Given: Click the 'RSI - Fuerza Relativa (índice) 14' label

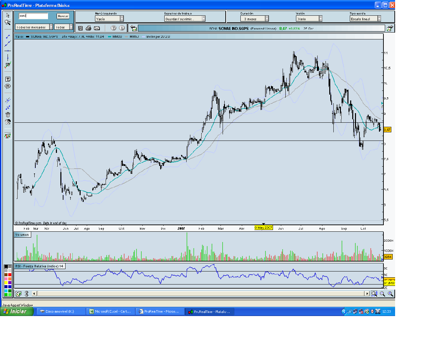Looking at the screenshot, I should (39, 266).
